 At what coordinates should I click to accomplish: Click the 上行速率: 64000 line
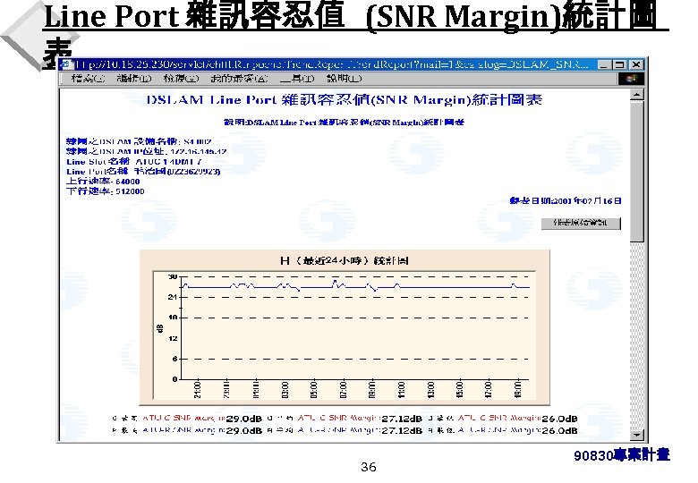pyautogui.click(x=103, y=182)
